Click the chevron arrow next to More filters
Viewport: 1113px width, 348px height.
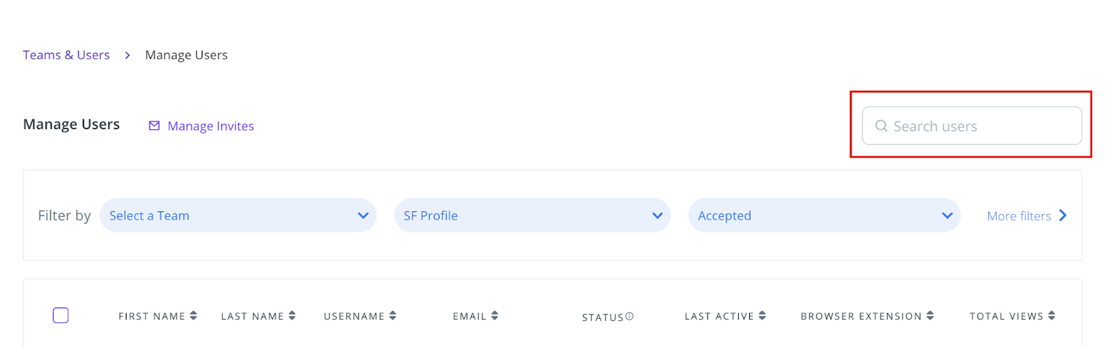pyautogui.click(x=1063, y=215)
